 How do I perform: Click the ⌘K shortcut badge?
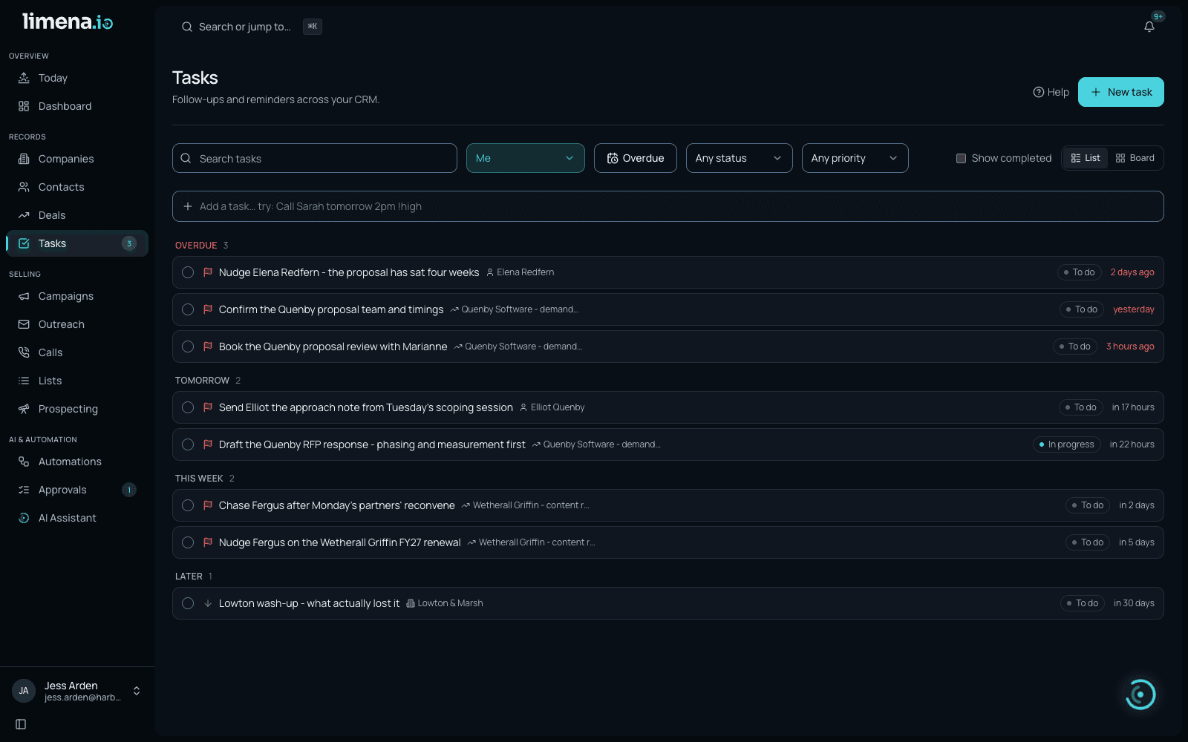coord(313,27)
